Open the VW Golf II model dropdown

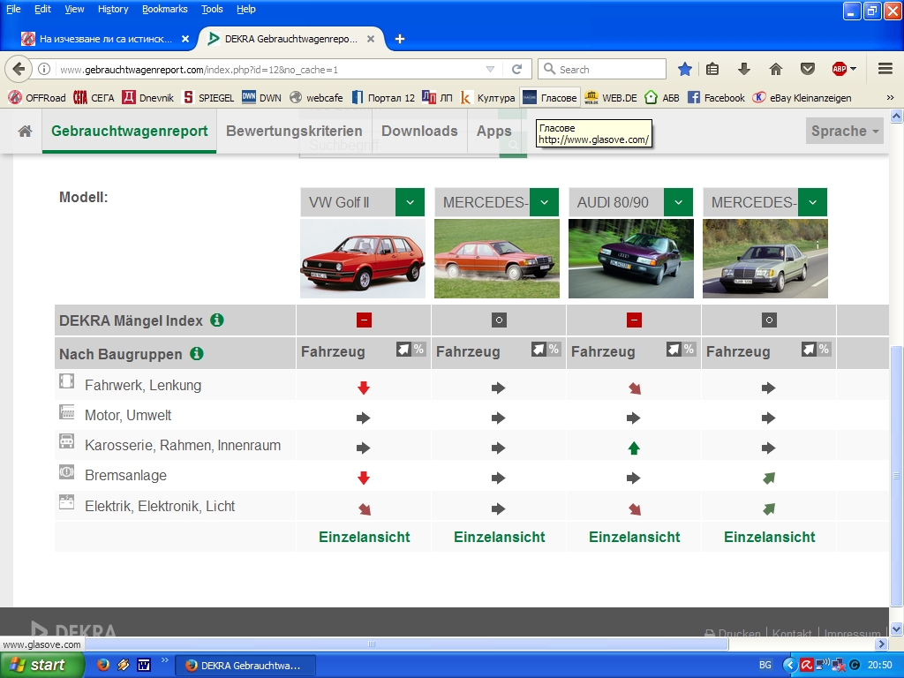(410, 202)
